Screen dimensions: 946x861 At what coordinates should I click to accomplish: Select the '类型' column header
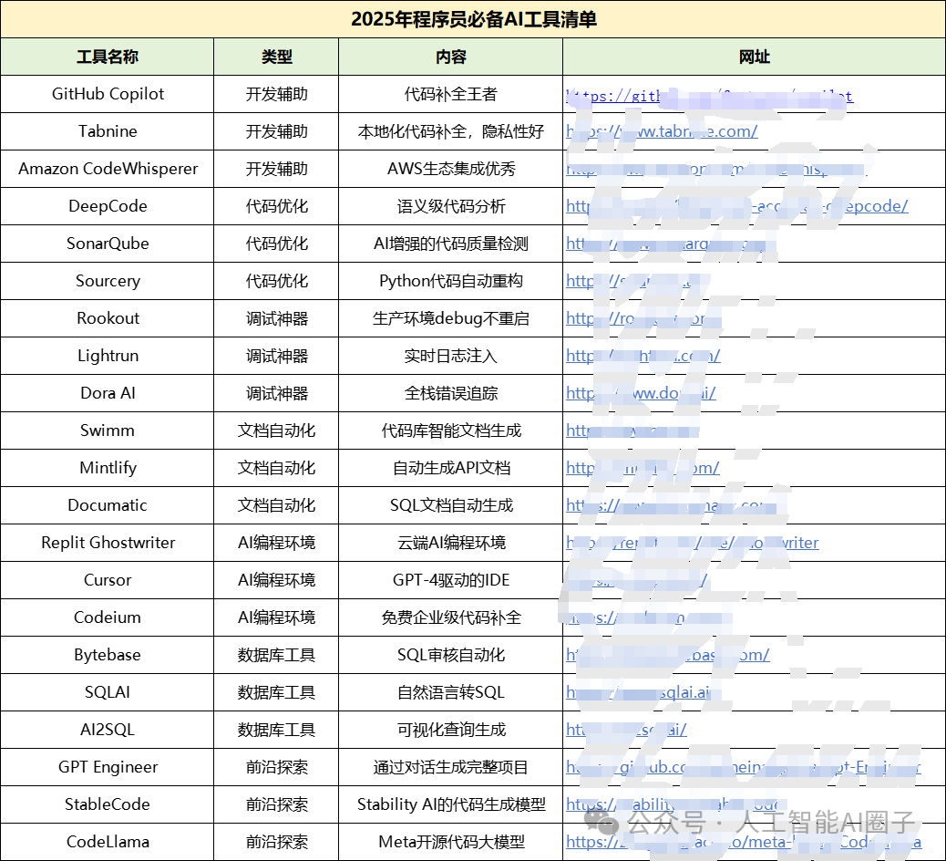click(276, 57)
